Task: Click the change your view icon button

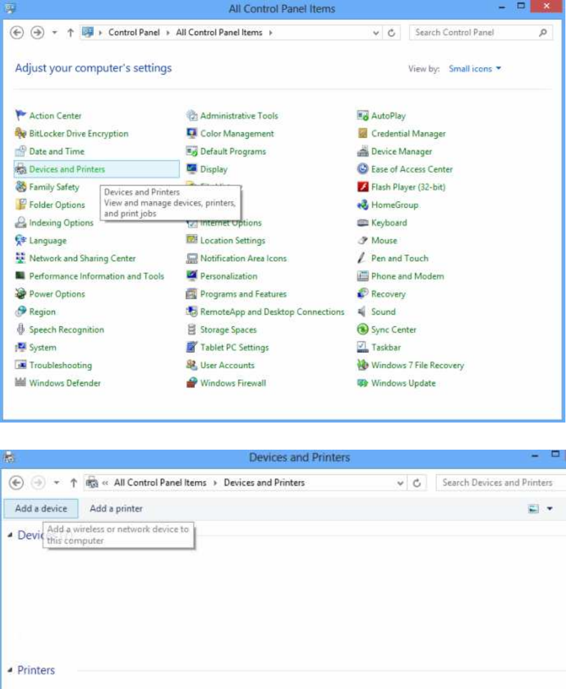Action: pyautogui.click(x=533, y=509)
